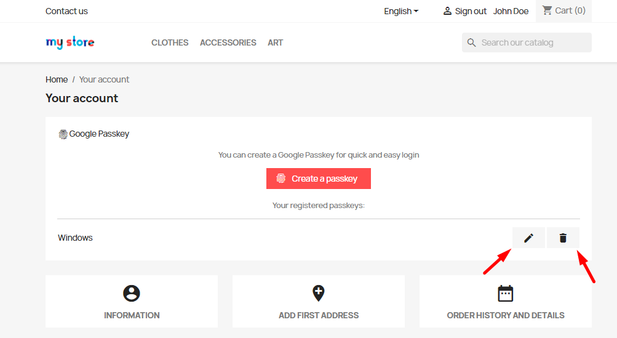The height and width of the screenshot is (338, 617).
Task: Open the English language dropdown
Action: pos(401,11)
